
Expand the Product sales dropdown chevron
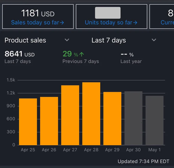click(67, 40)
